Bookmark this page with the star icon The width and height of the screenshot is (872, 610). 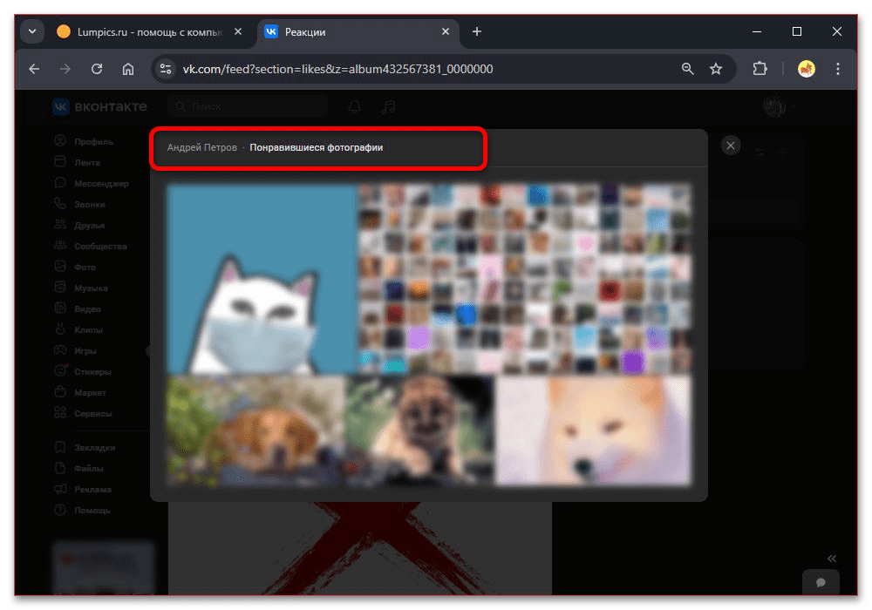pos(716,69)
